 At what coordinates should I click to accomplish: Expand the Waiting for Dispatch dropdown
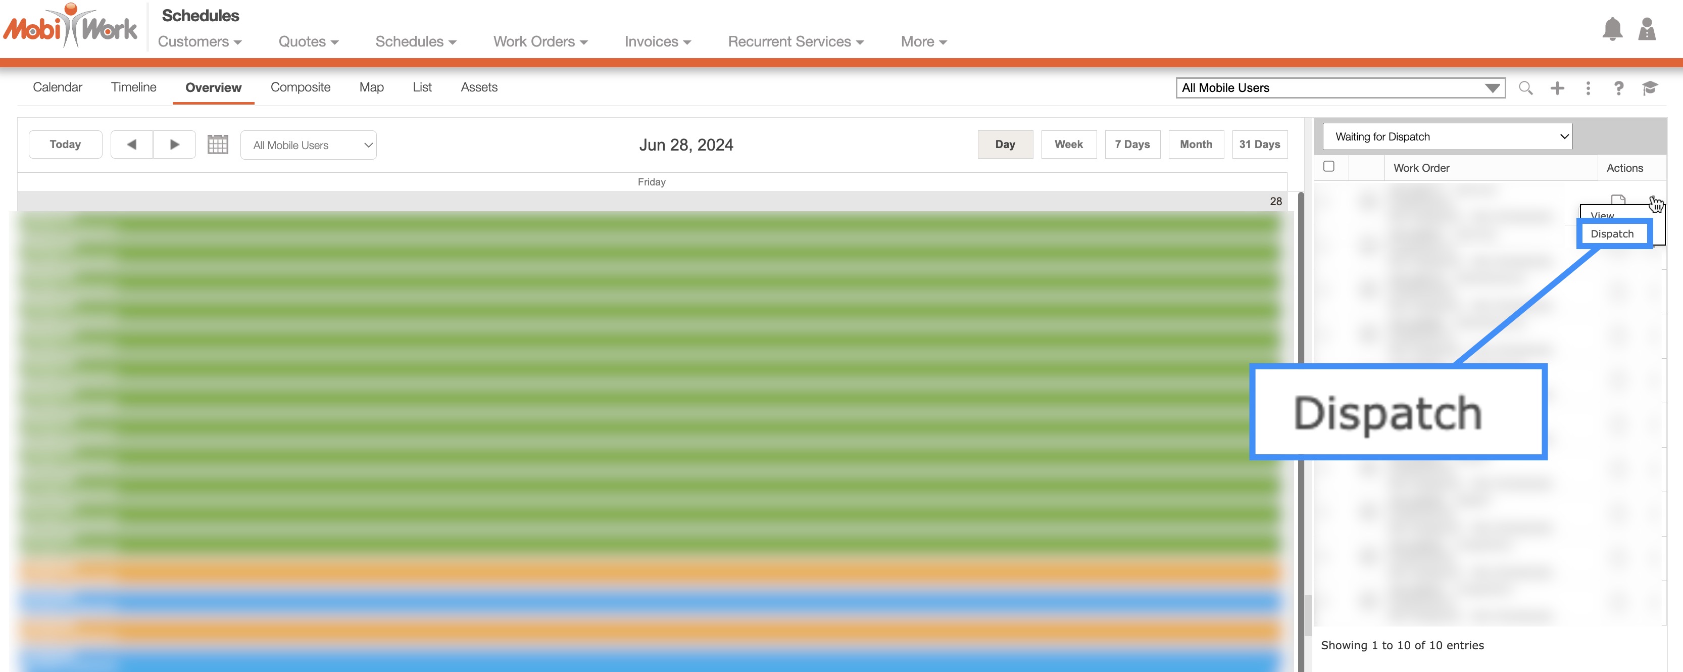(x=1447, y=136)
